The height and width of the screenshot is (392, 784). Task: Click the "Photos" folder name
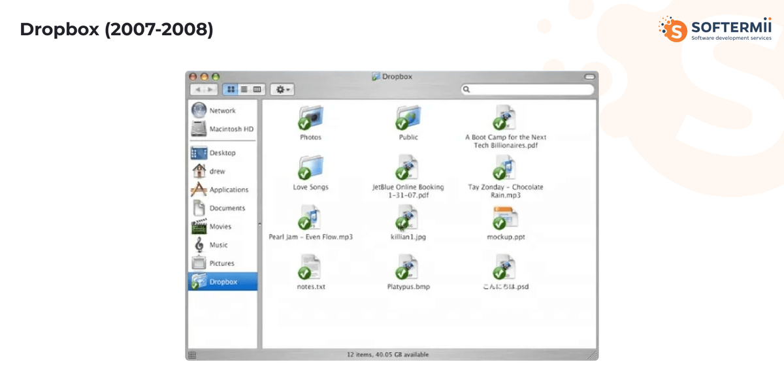311,138
